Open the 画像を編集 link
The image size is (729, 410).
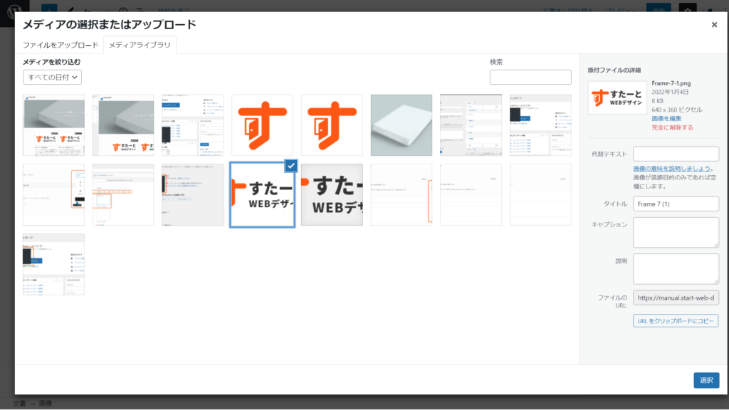click(666, 119)
